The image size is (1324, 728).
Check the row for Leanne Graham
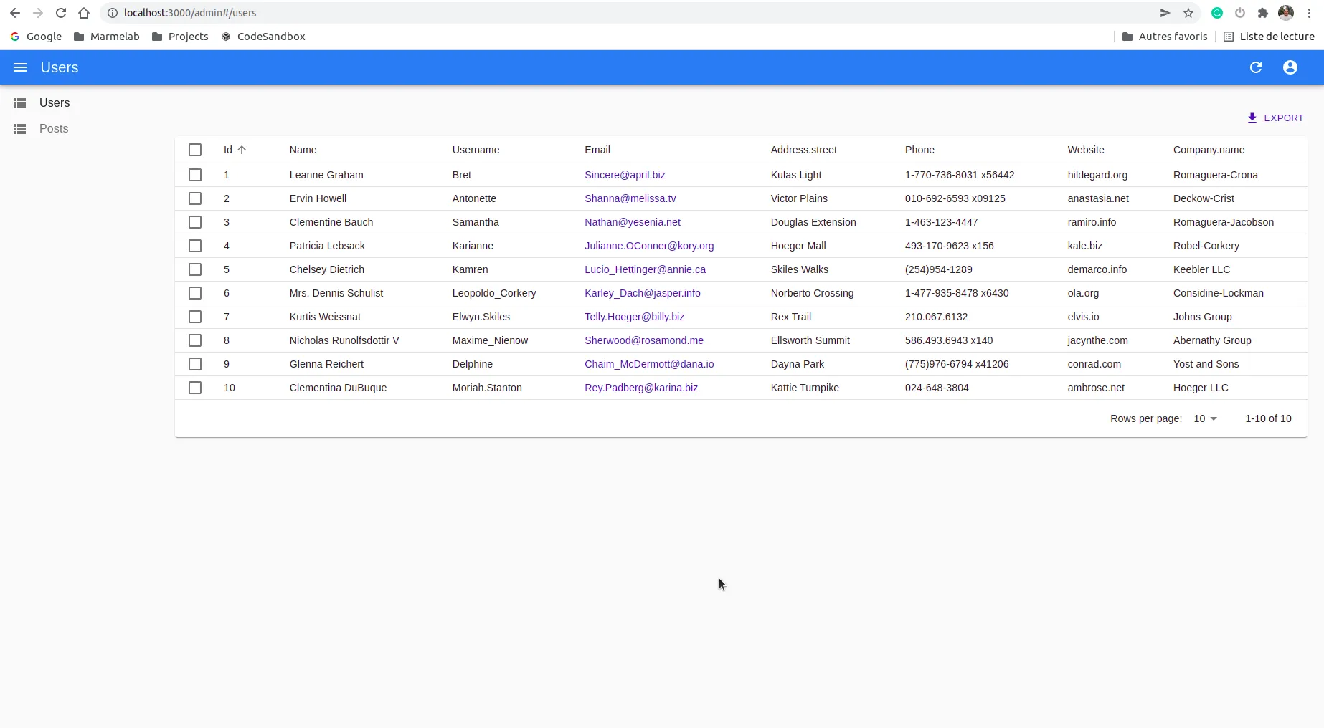(x=195, y=175)
